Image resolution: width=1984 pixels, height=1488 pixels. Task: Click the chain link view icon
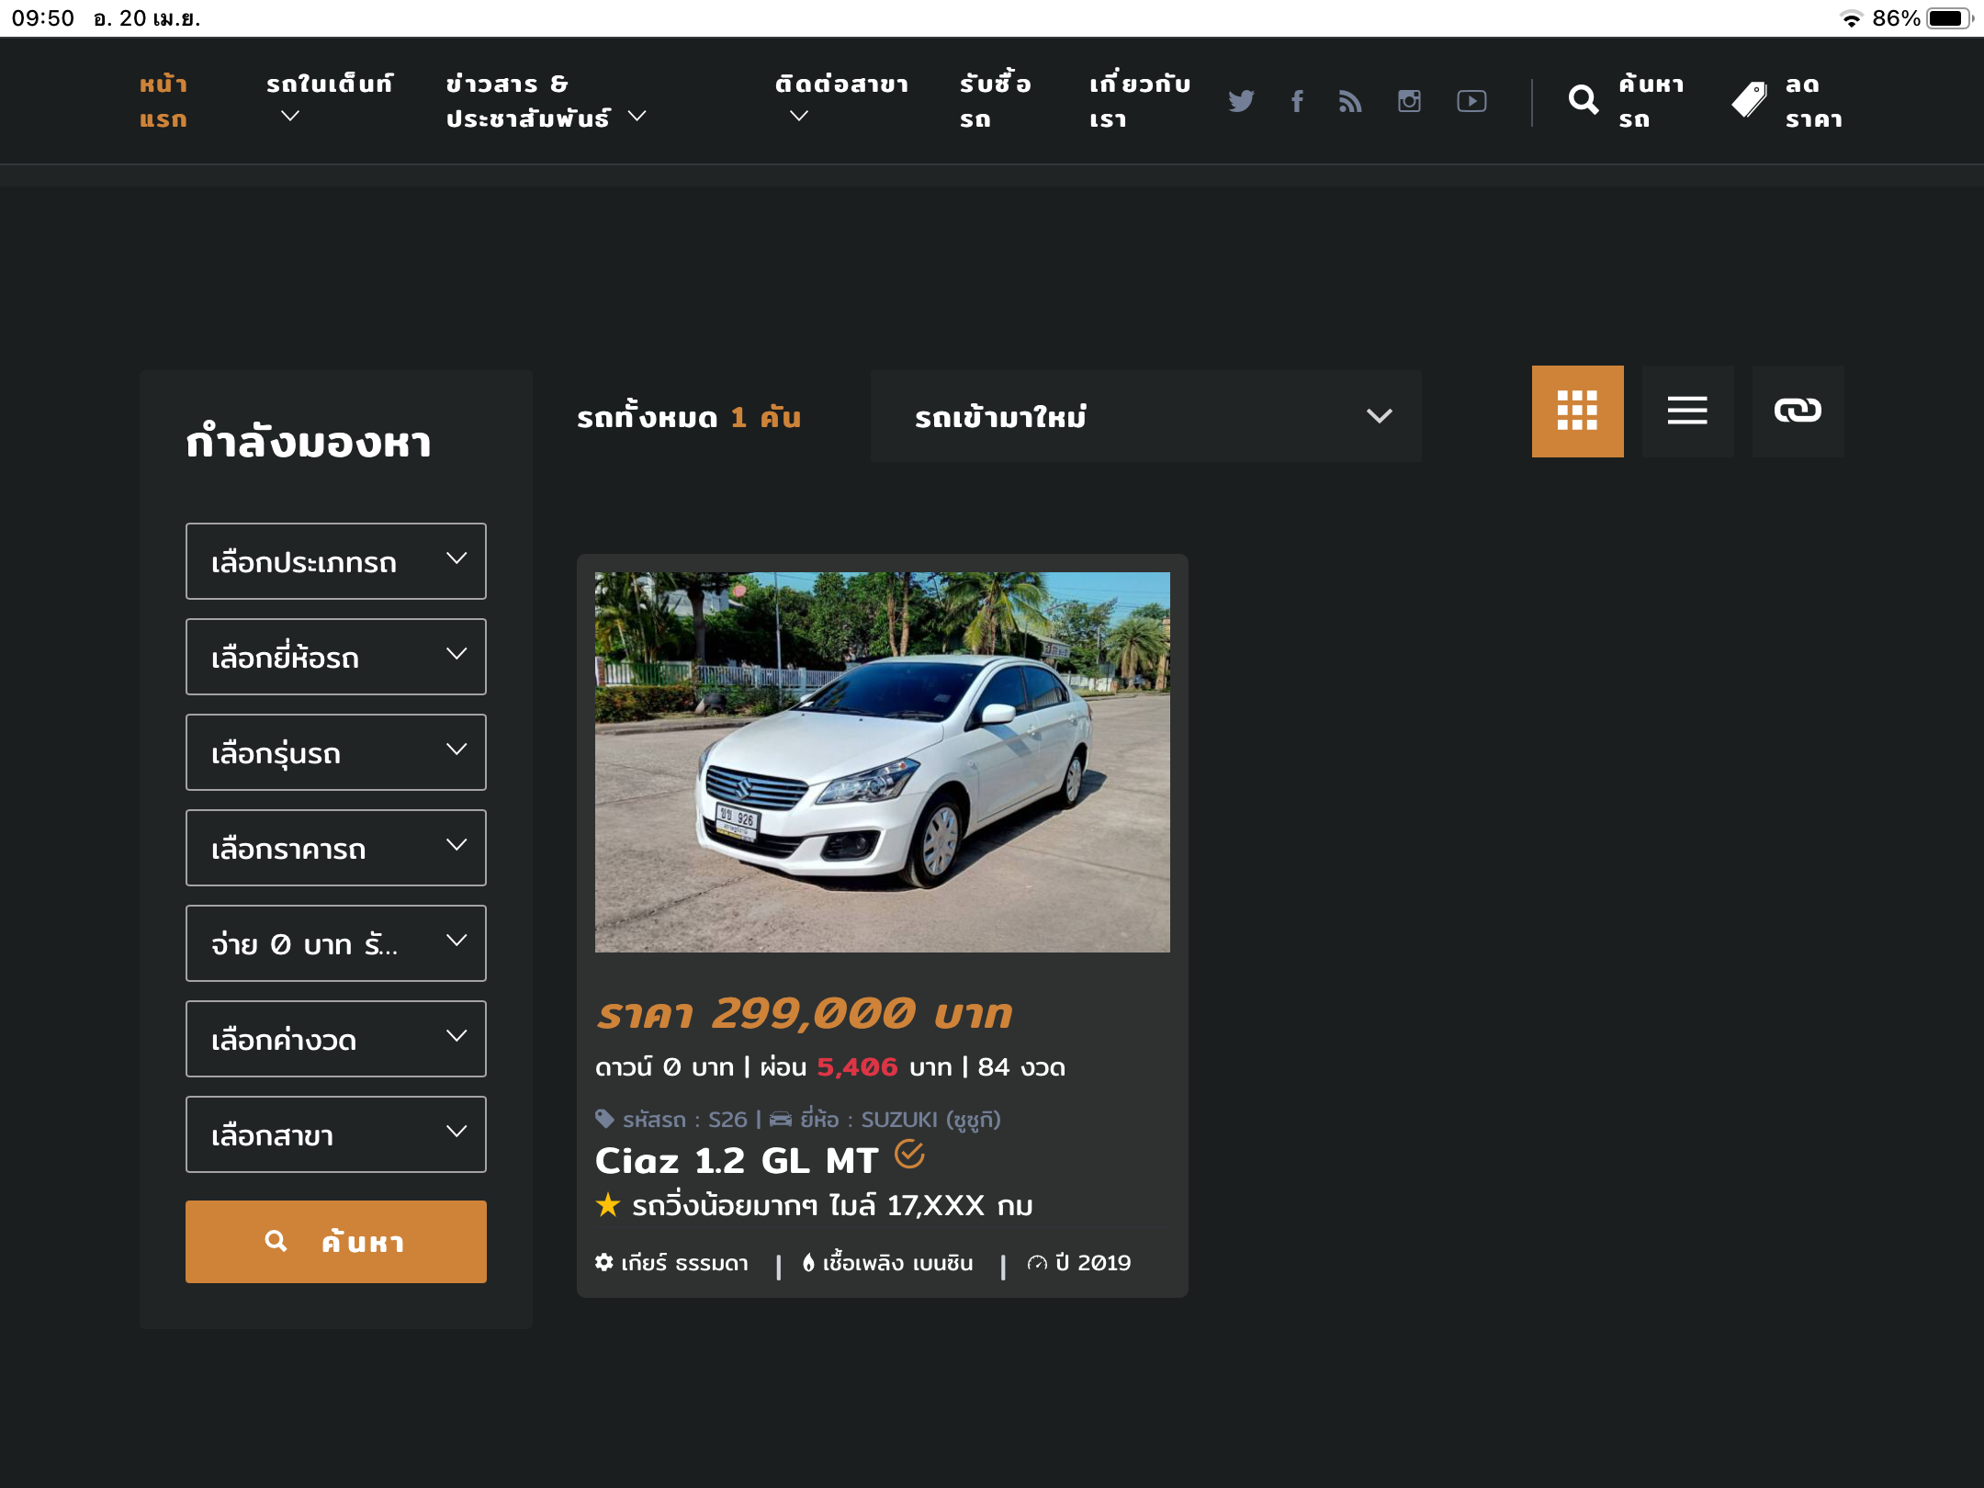pyautogui.click(x=1798, y=411)
